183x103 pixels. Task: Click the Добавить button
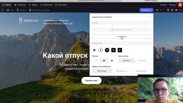click(121, 37)
